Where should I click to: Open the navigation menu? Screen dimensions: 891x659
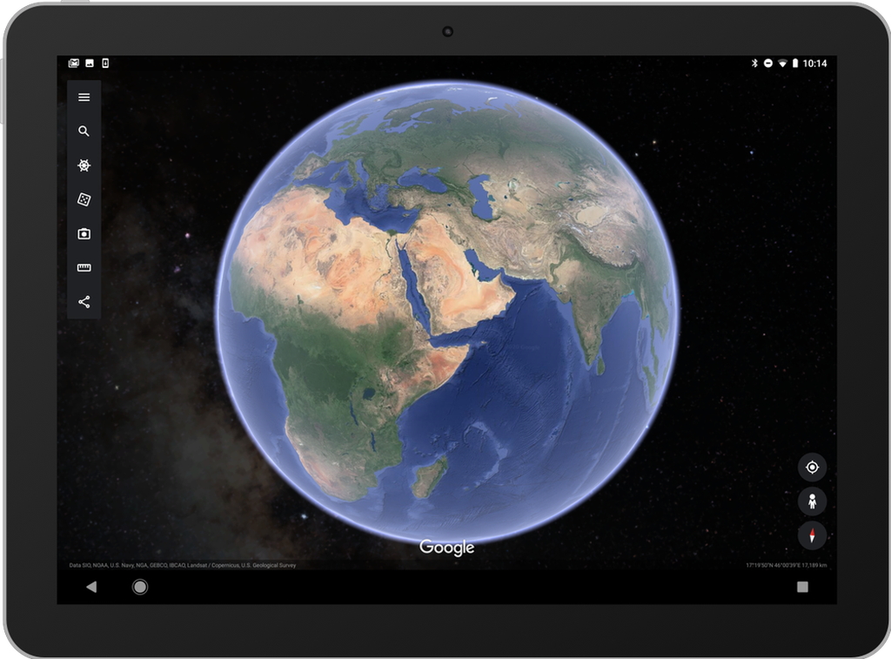click(84, 97)
